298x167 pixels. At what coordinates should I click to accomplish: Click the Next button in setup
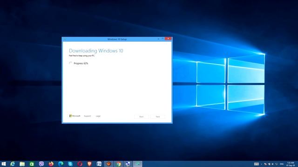pos(158,116)
